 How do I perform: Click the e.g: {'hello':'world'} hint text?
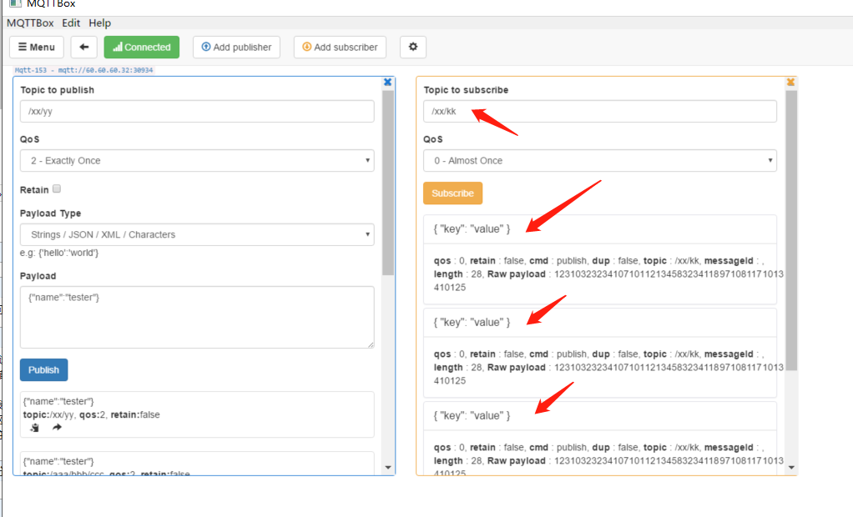click(59, 253)
